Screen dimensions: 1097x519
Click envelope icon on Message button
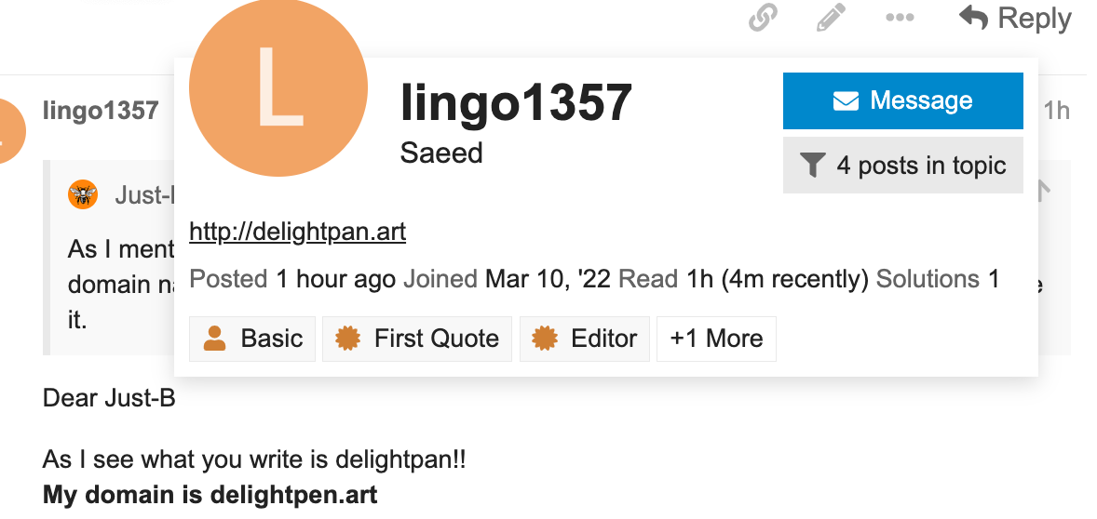point(846,101)
